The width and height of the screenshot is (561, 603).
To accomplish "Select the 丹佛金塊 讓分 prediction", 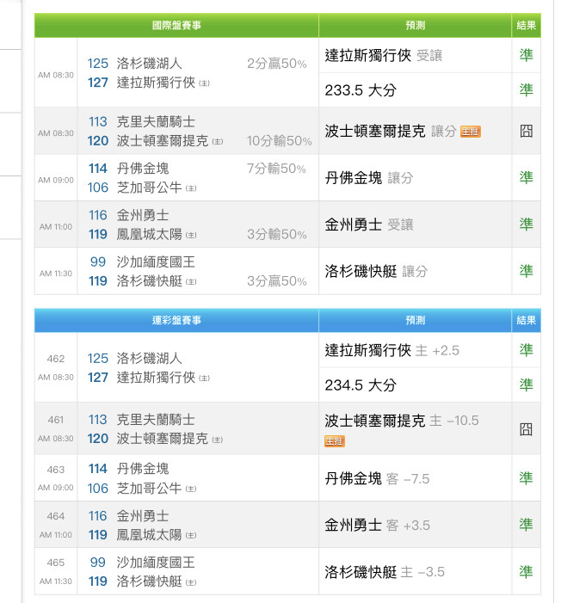I will coord(369,178).
